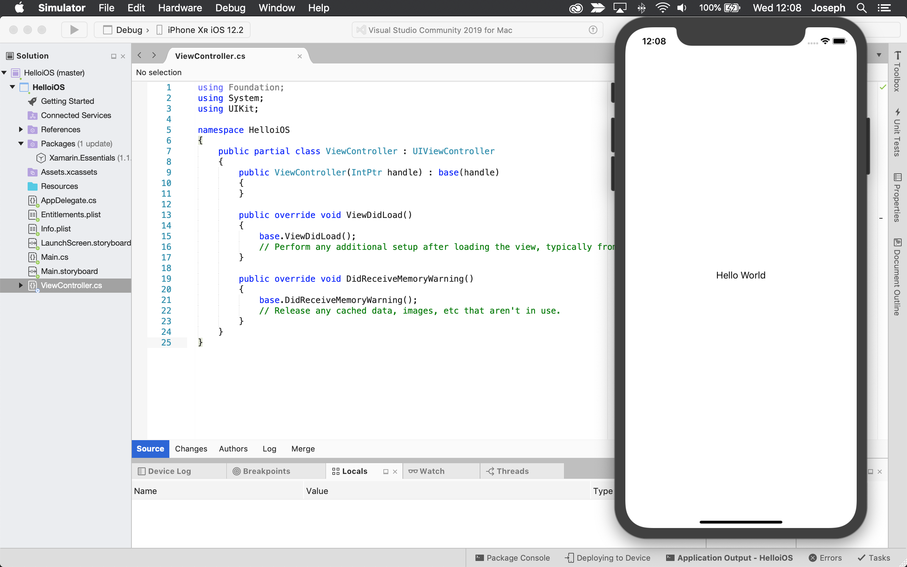
Task: Open the Properties side panel
Action: (x=897, y=197)
